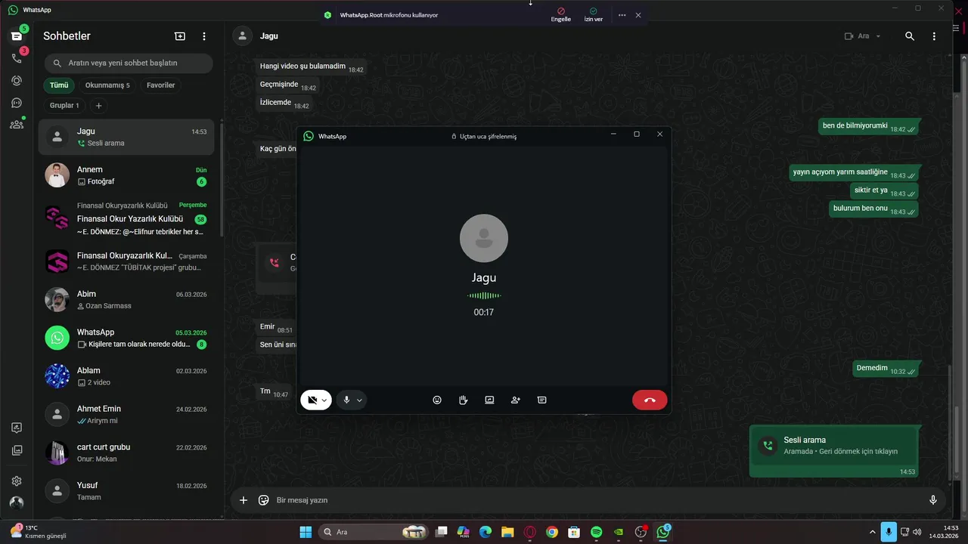Start a new chat from the Sohbetler header
The height and width of the screenshot is (544, 968).
pyautogui.click(x=180, y=36)
